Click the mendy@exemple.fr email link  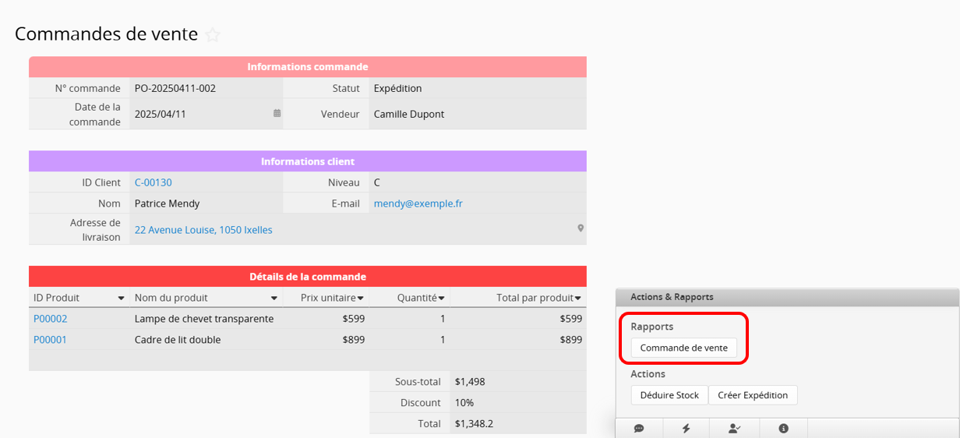click(418, 203)
